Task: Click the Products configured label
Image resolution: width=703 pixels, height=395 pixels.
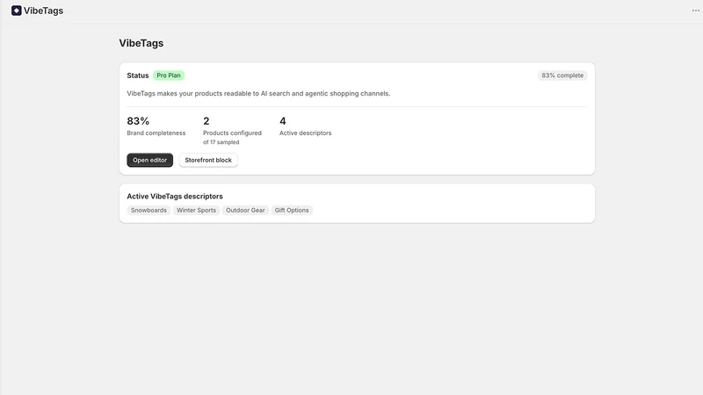Action: coord(232,133)
